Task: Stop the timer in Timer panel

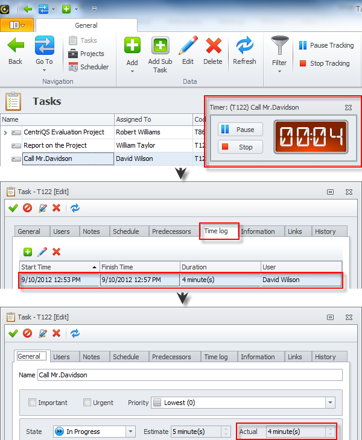Action: (x=240, y=146)
